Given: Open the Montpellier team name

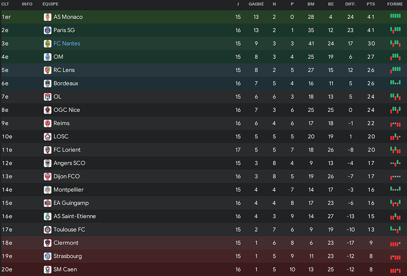Looking at the screenshot, I should [69, 190].
